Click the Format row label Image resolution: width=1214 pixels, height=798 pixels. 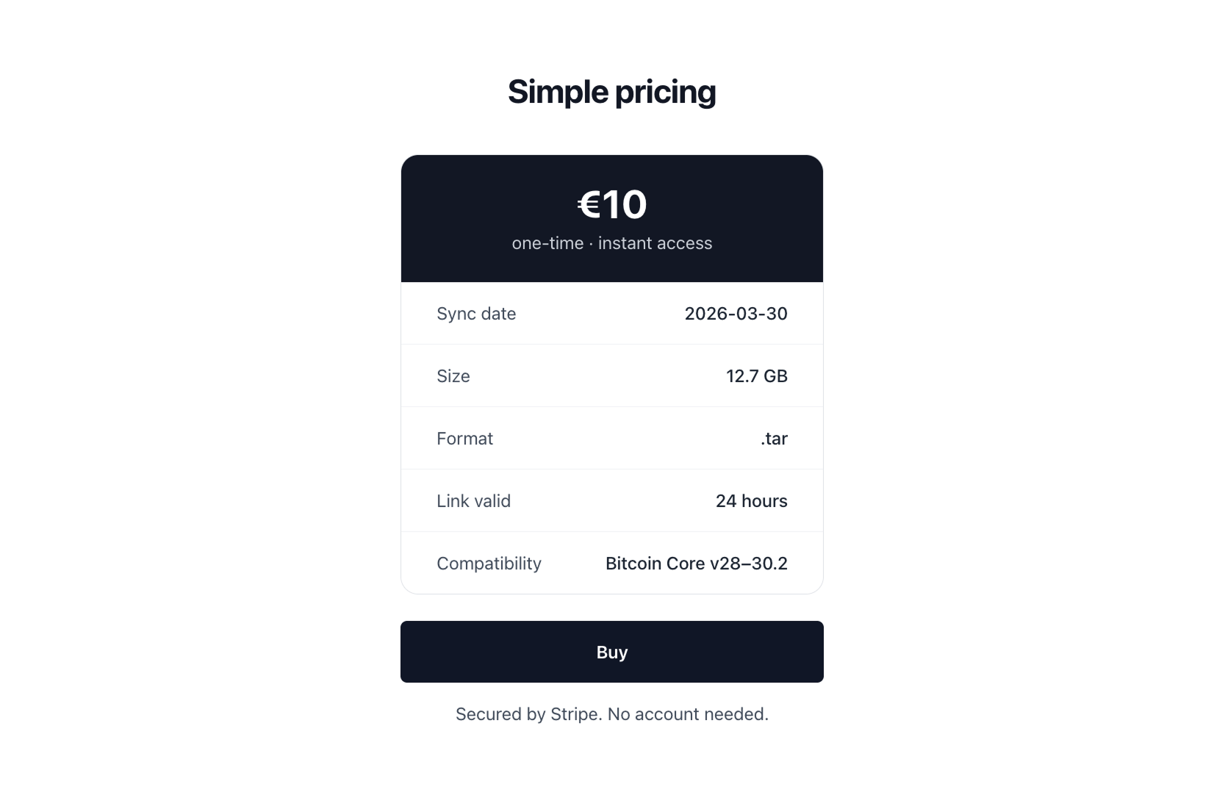464,438
